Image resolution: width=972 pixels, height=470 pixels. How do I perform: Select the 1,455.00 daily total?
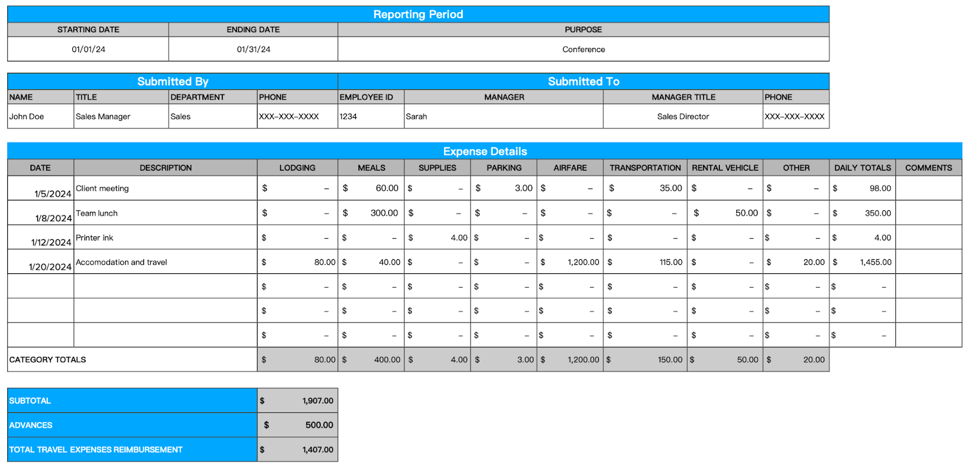[862, 262]
